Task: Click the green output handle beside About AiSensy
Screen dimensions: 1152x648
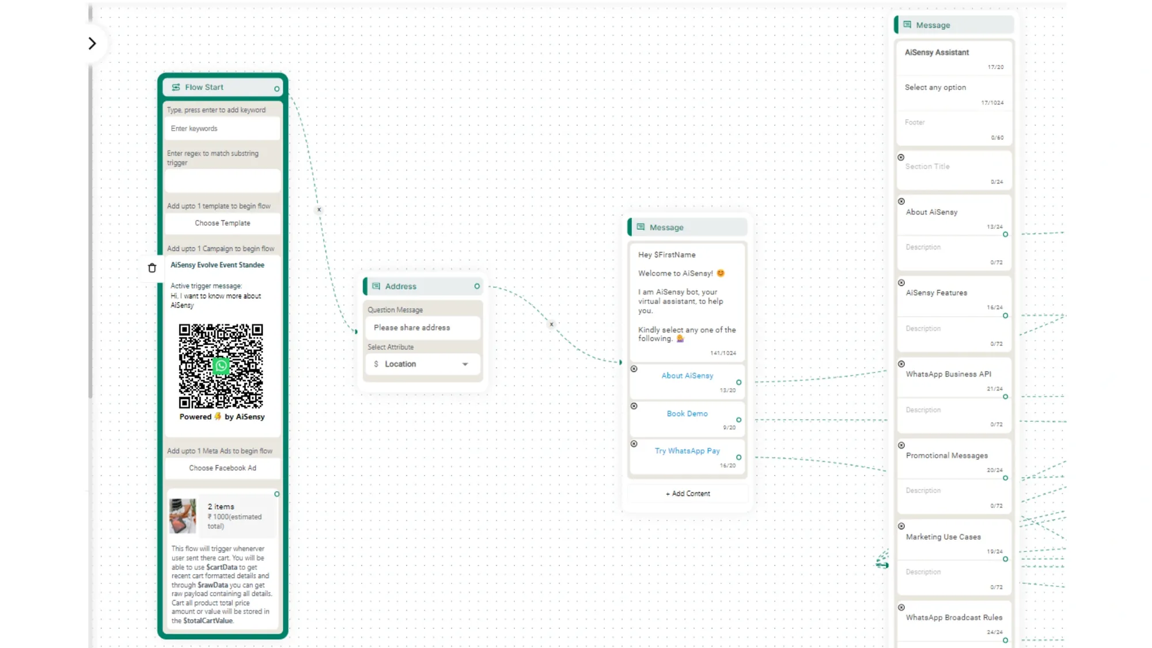Action: coord(738,382)
